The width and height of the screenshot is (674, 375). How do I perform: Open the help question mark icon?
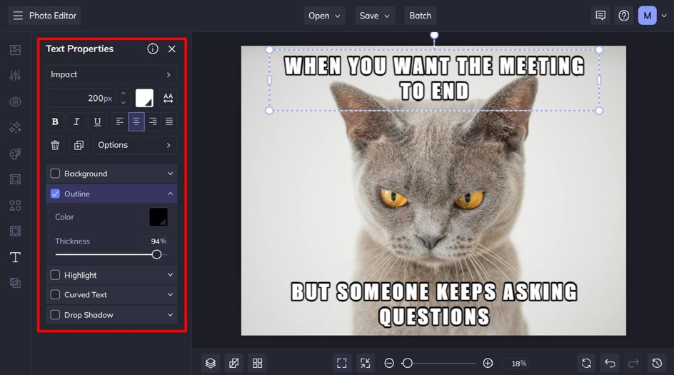(x=624, y=16)
